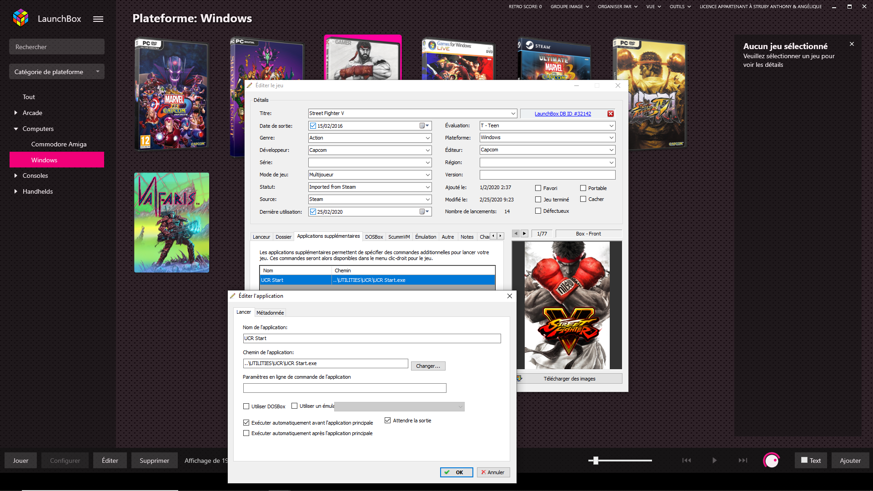Switch to the DOSBox tab

pos(374,237)
